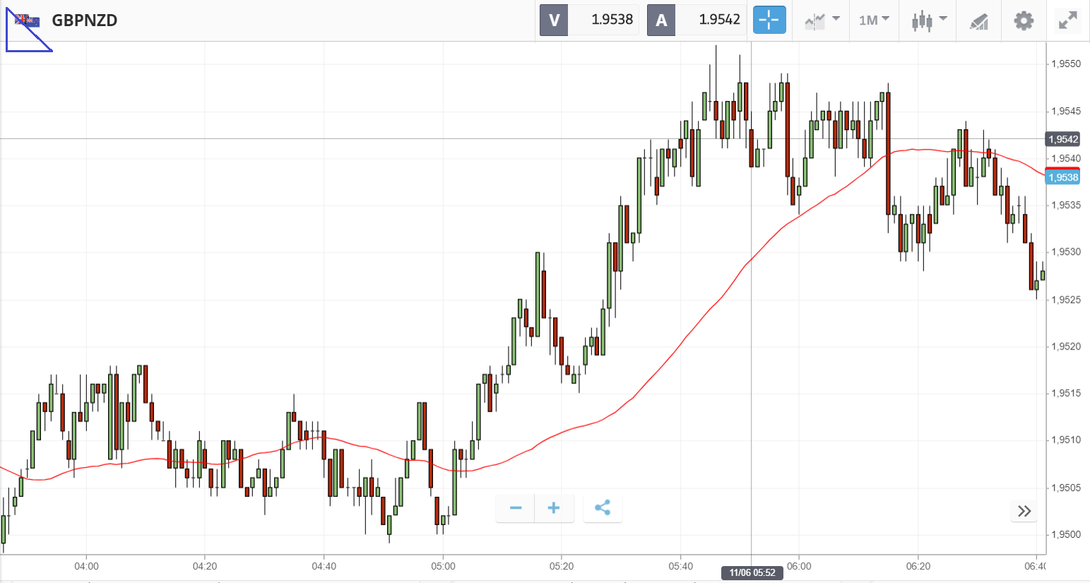The width and height of the screenshot is (1090, 583).
Task: Click the GBPNZD flag icon
Action: point(28,20)
